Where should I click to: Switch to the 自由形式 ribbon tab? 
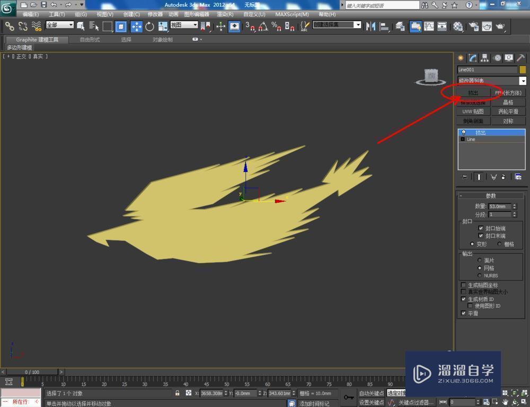90,39
